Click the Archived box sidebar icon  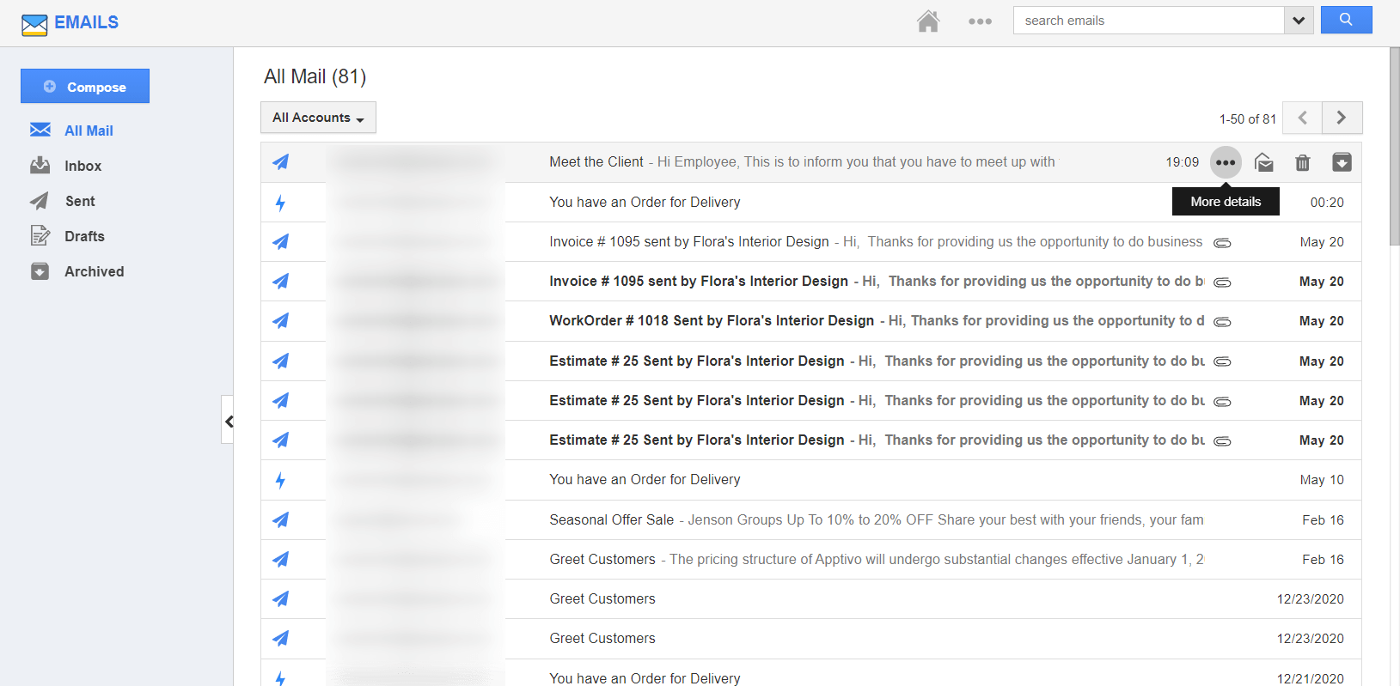click(40, 271)
